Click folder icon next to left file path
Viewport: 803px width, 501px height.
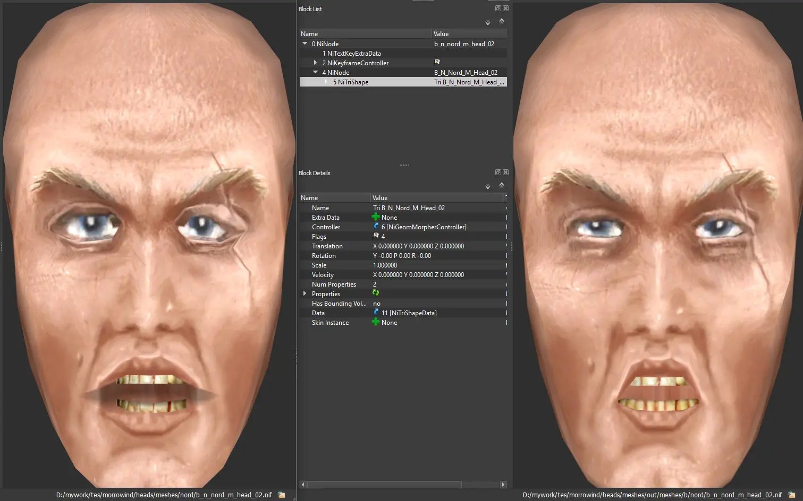pos(282,495)
